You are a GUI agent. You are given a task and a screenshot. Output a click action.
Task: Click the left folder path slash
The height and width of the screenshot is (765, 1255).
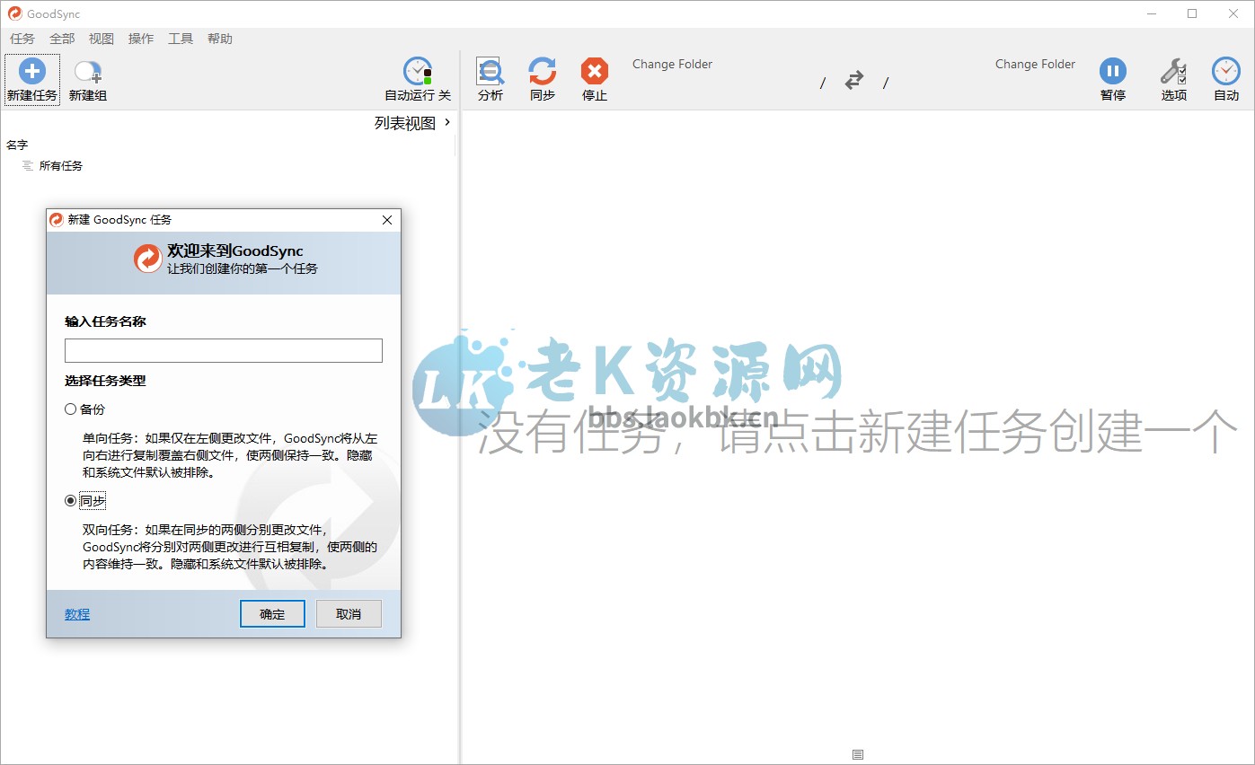tap(823, 84)
